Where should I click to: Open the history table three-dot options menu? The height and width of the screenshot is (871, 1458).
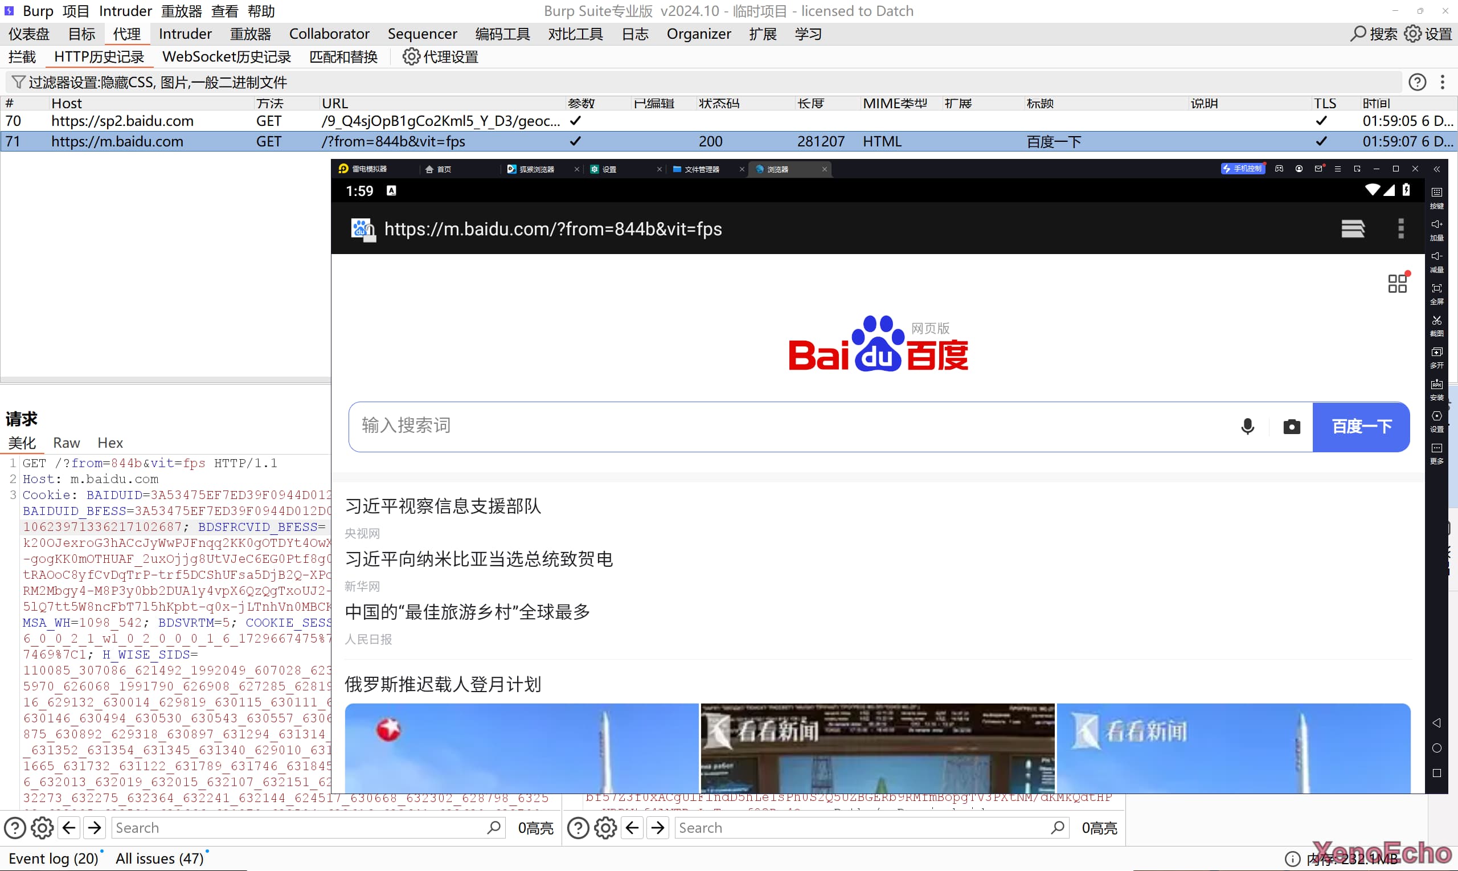pyautogui.click(x=1442, y=82)
